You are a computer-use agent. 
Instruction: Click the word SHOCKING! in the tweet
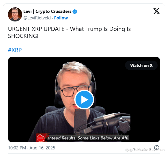(23, 36)
